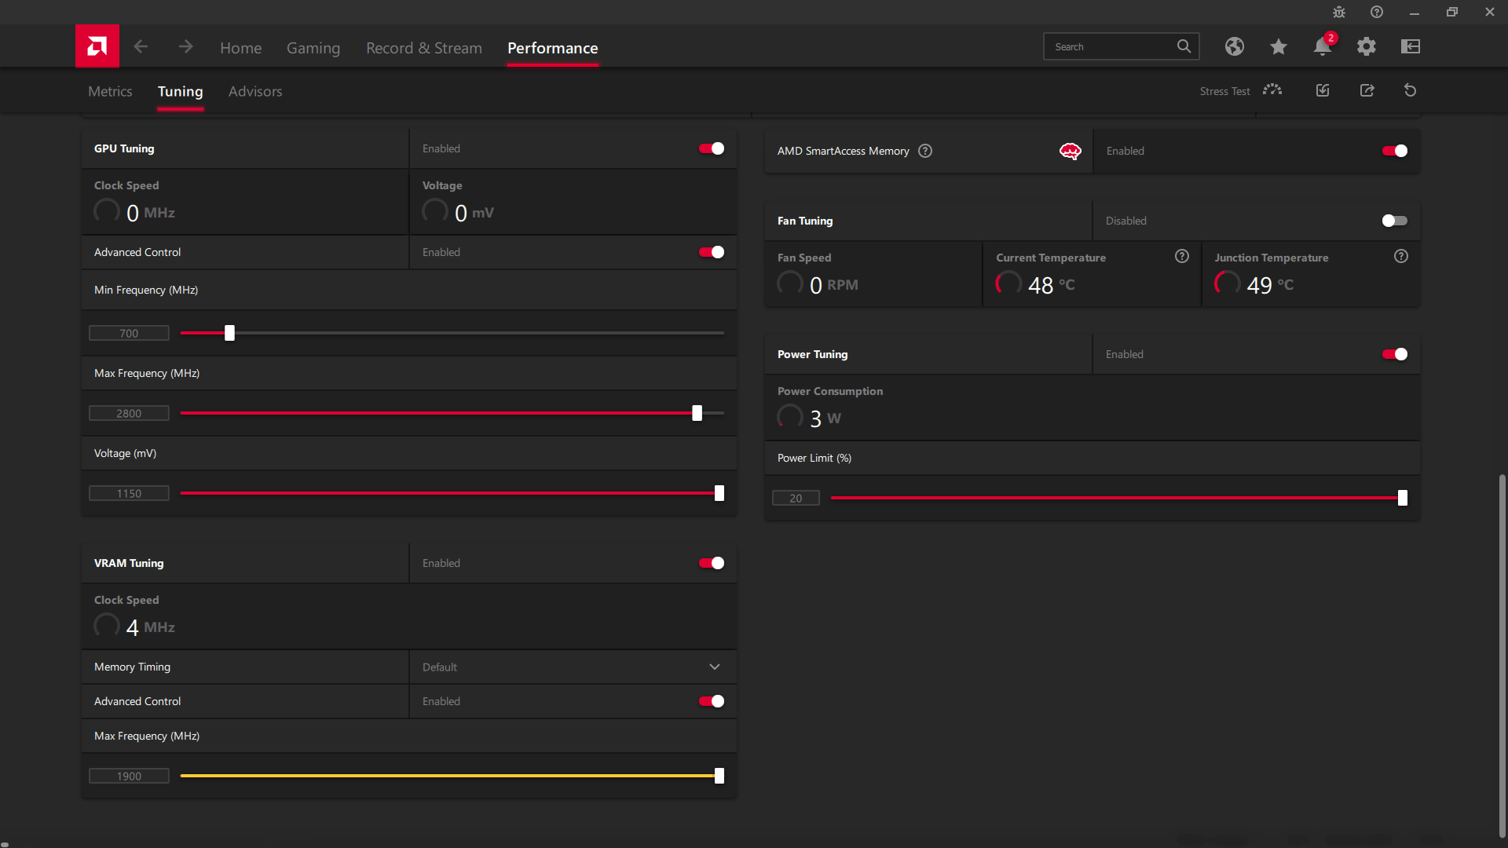The width and height of the screenshot is (1508, 848).
Task: Disable the GPU Tuning toggle
Action: coord(712,148)
